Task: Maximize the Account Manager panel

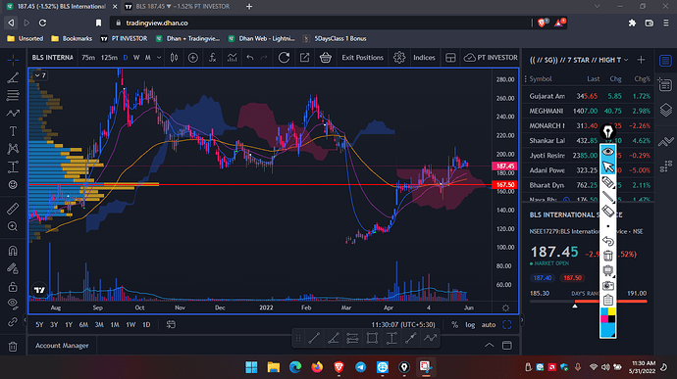Action: (x=507, y=346)
